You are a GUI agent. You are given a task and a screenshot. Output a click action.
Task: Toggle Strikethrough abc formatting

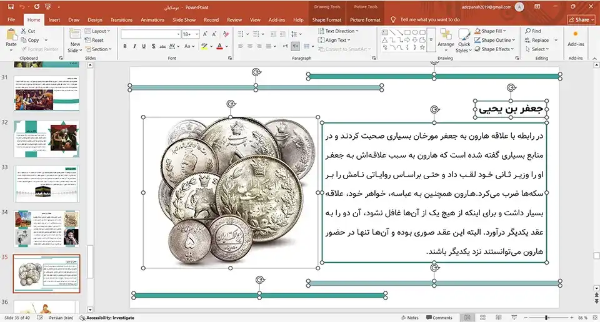coord(162,46)
